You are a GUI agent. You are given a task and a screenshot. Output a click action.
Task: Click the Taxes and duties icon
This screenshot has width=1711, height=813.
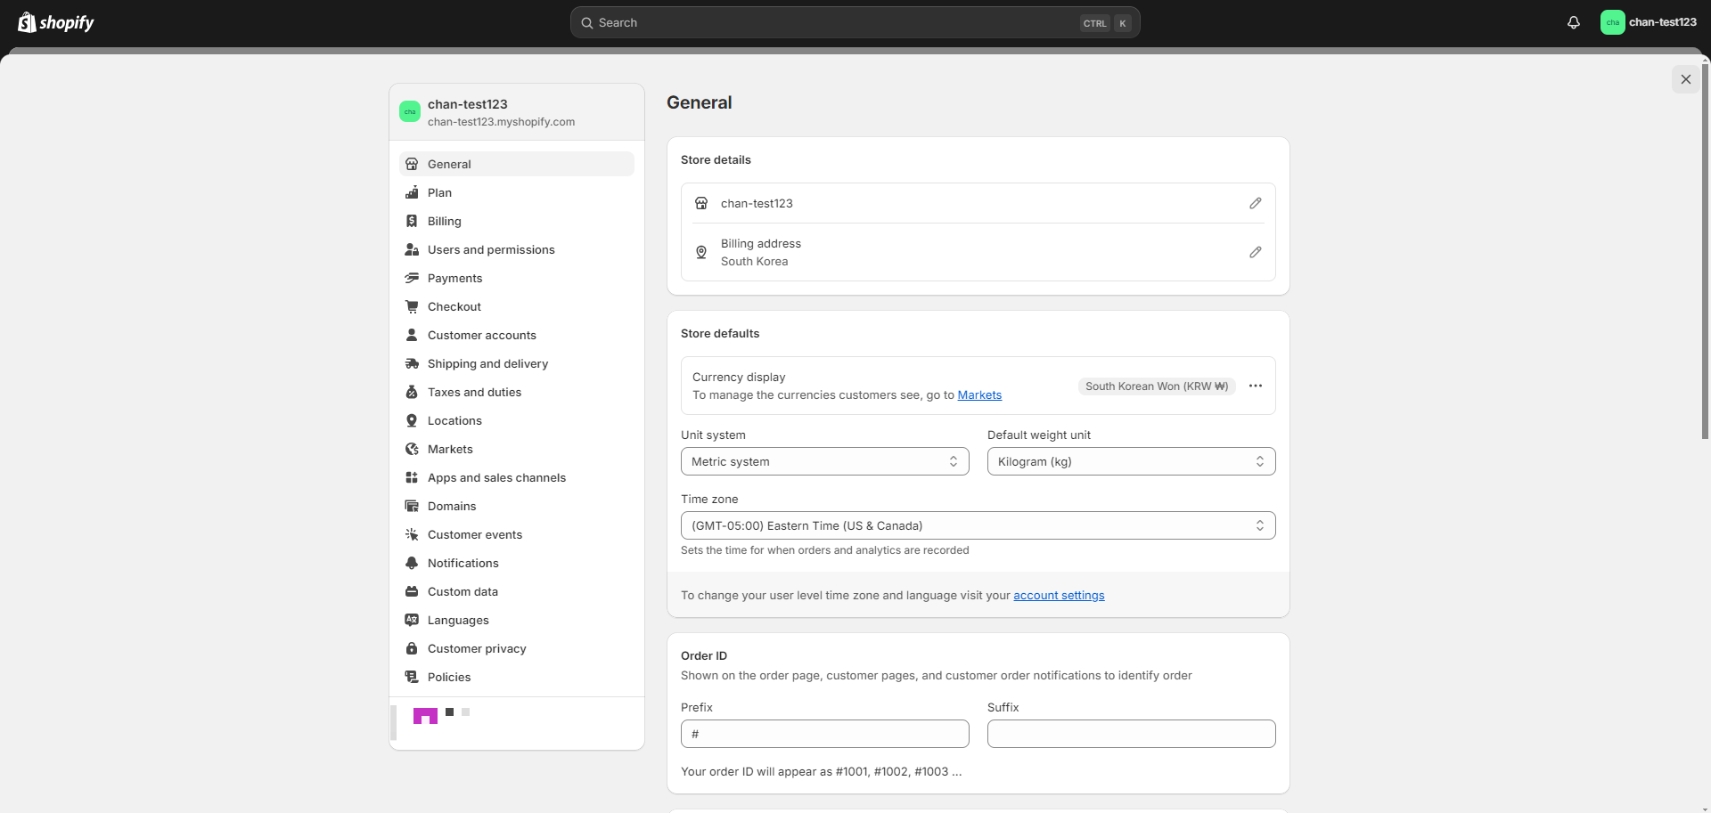412,392
